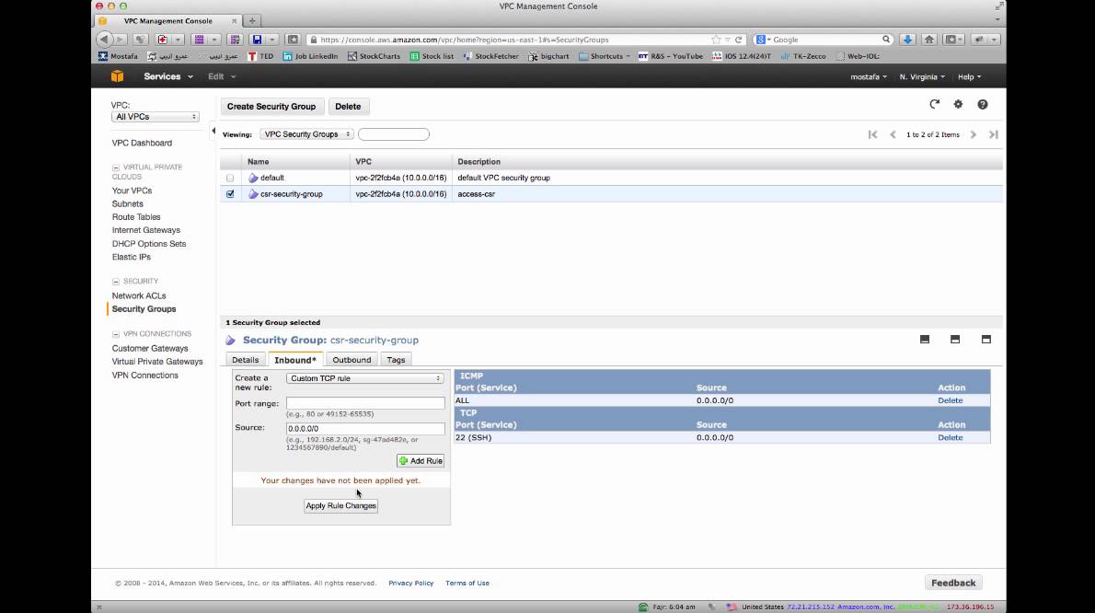The image size is (1095, 613).
Task: Click the Feedback button
Action: (953, 583)
